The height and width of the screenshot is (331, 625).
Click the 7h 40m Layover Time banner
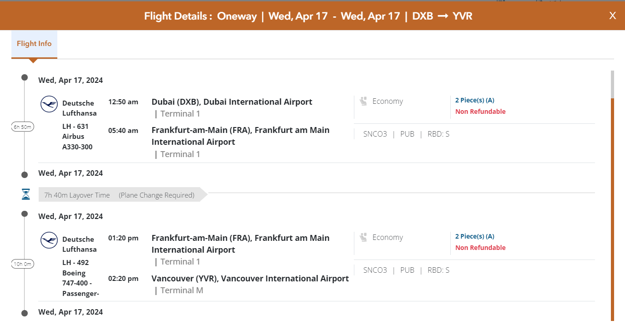pyautogui.click(x=119, y=195)
